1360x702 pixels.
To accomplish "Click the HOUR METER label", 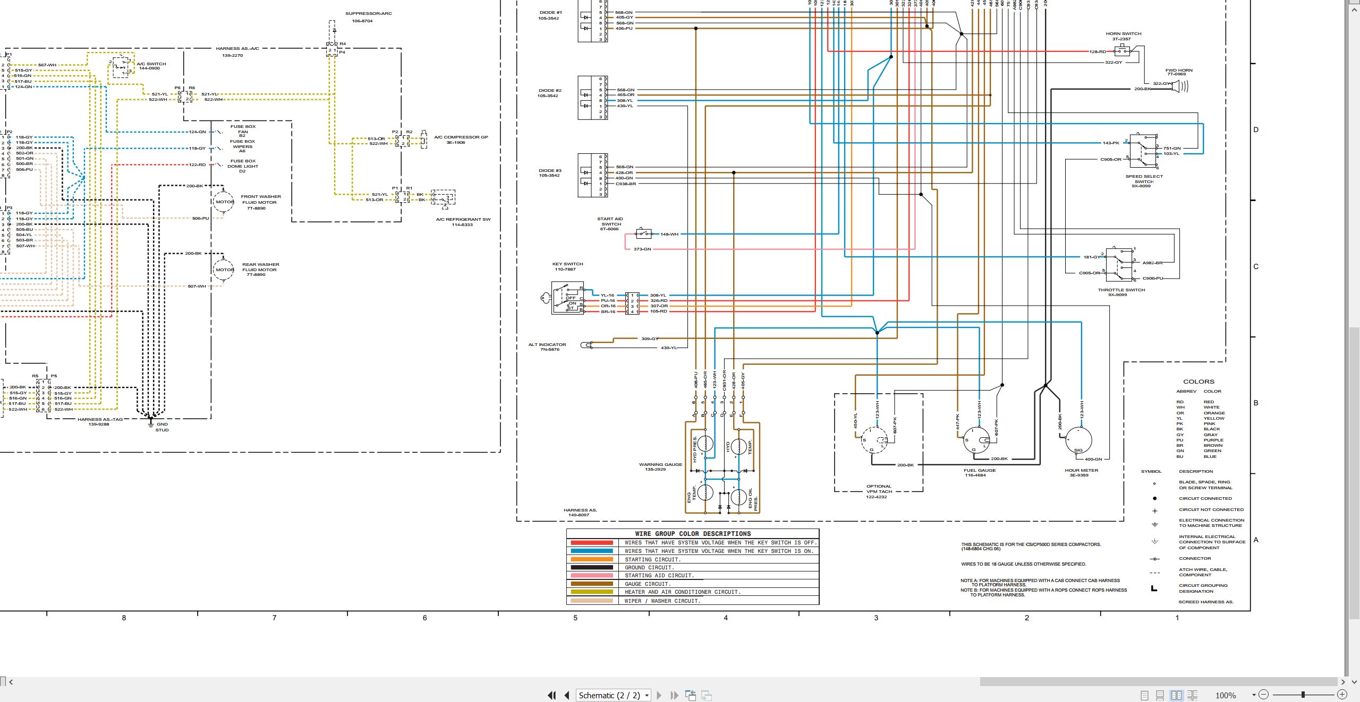I will [1081, 470].
